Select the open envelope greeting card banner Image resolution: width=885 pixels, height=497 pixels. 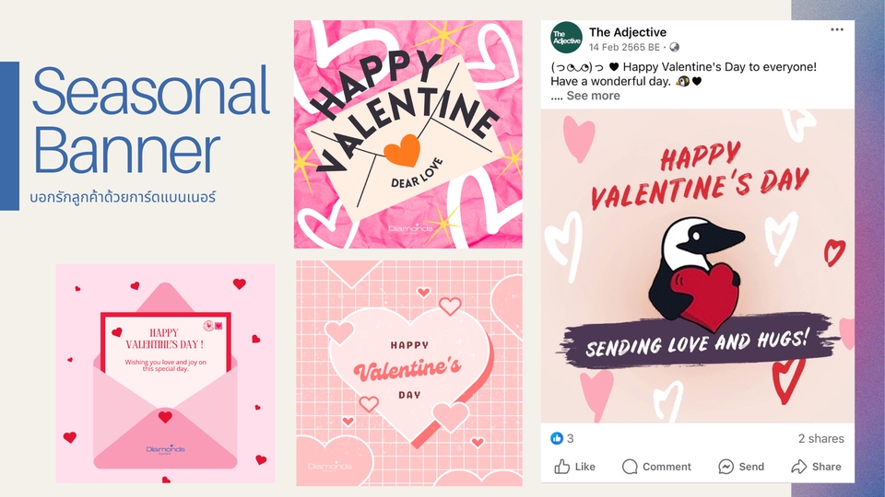coord(165,373)
